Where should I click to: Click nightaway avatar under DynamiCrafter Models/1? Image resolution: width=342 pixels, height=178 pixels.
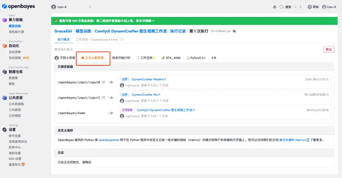pyautogui.click(x=122, y=85)
